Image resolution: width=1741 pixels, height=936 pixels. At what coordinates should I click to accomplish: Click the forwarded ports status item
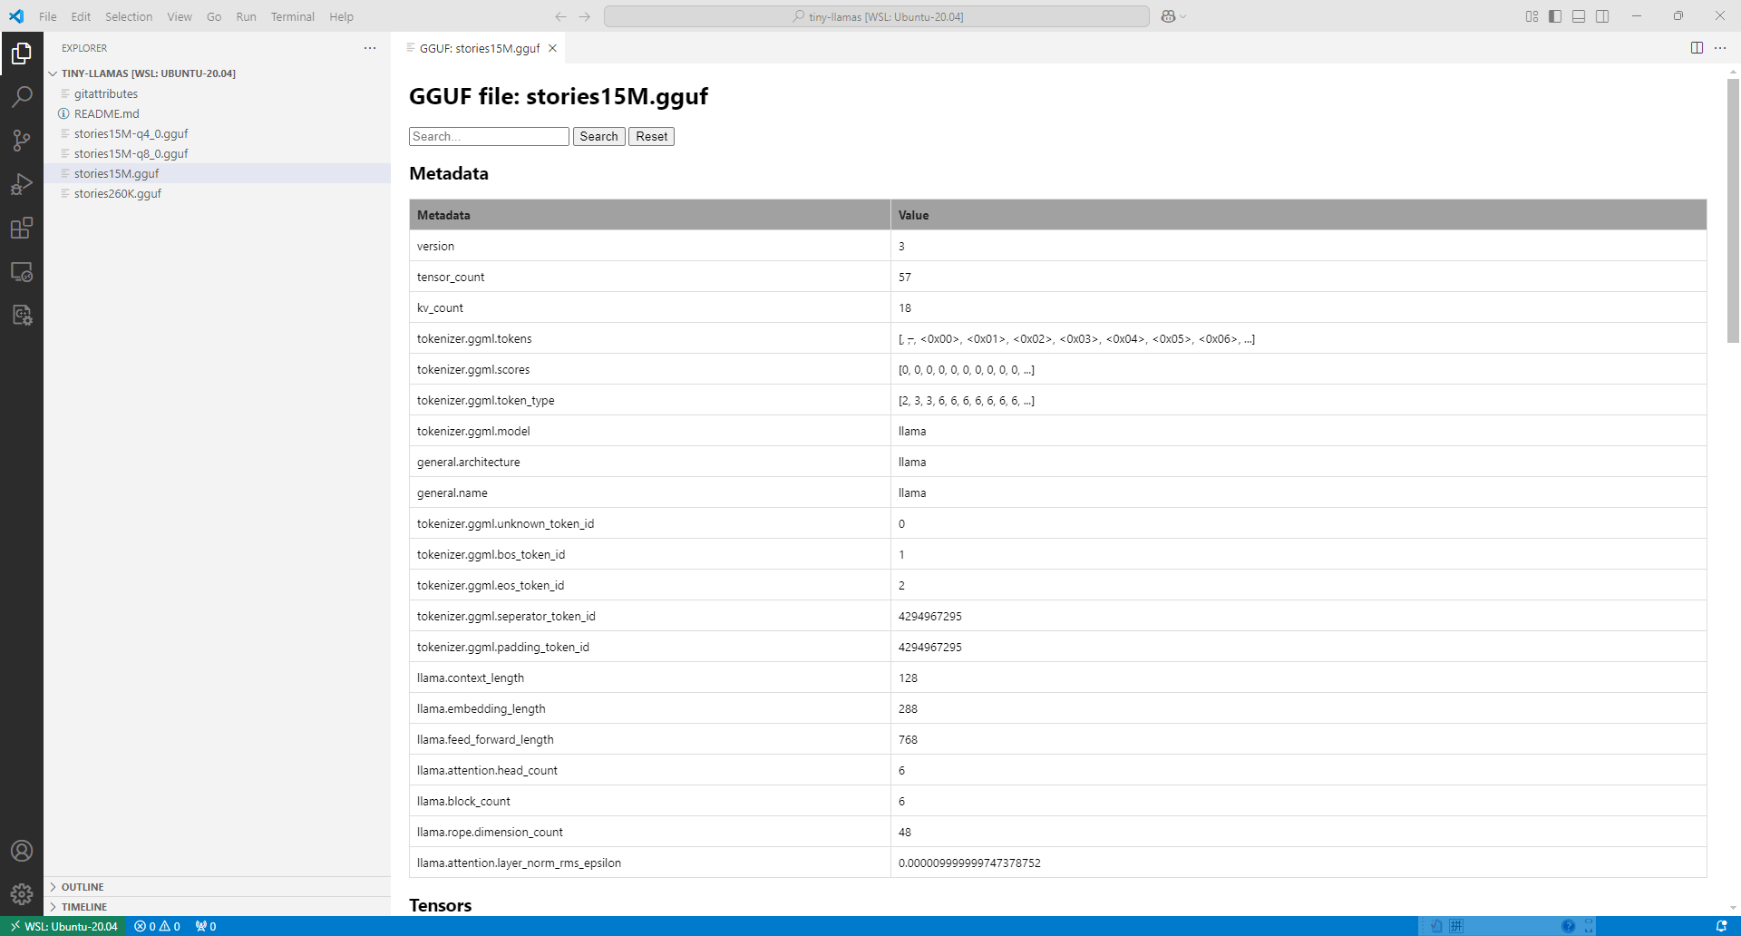[x=206, y=926]
